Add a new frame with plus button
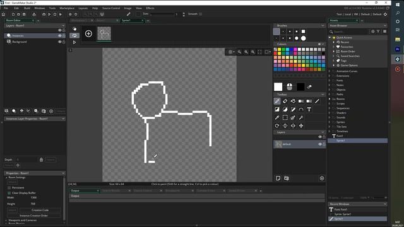Image resolution: width=404 pixels, height=227 pixels. (x=88, y=33)
